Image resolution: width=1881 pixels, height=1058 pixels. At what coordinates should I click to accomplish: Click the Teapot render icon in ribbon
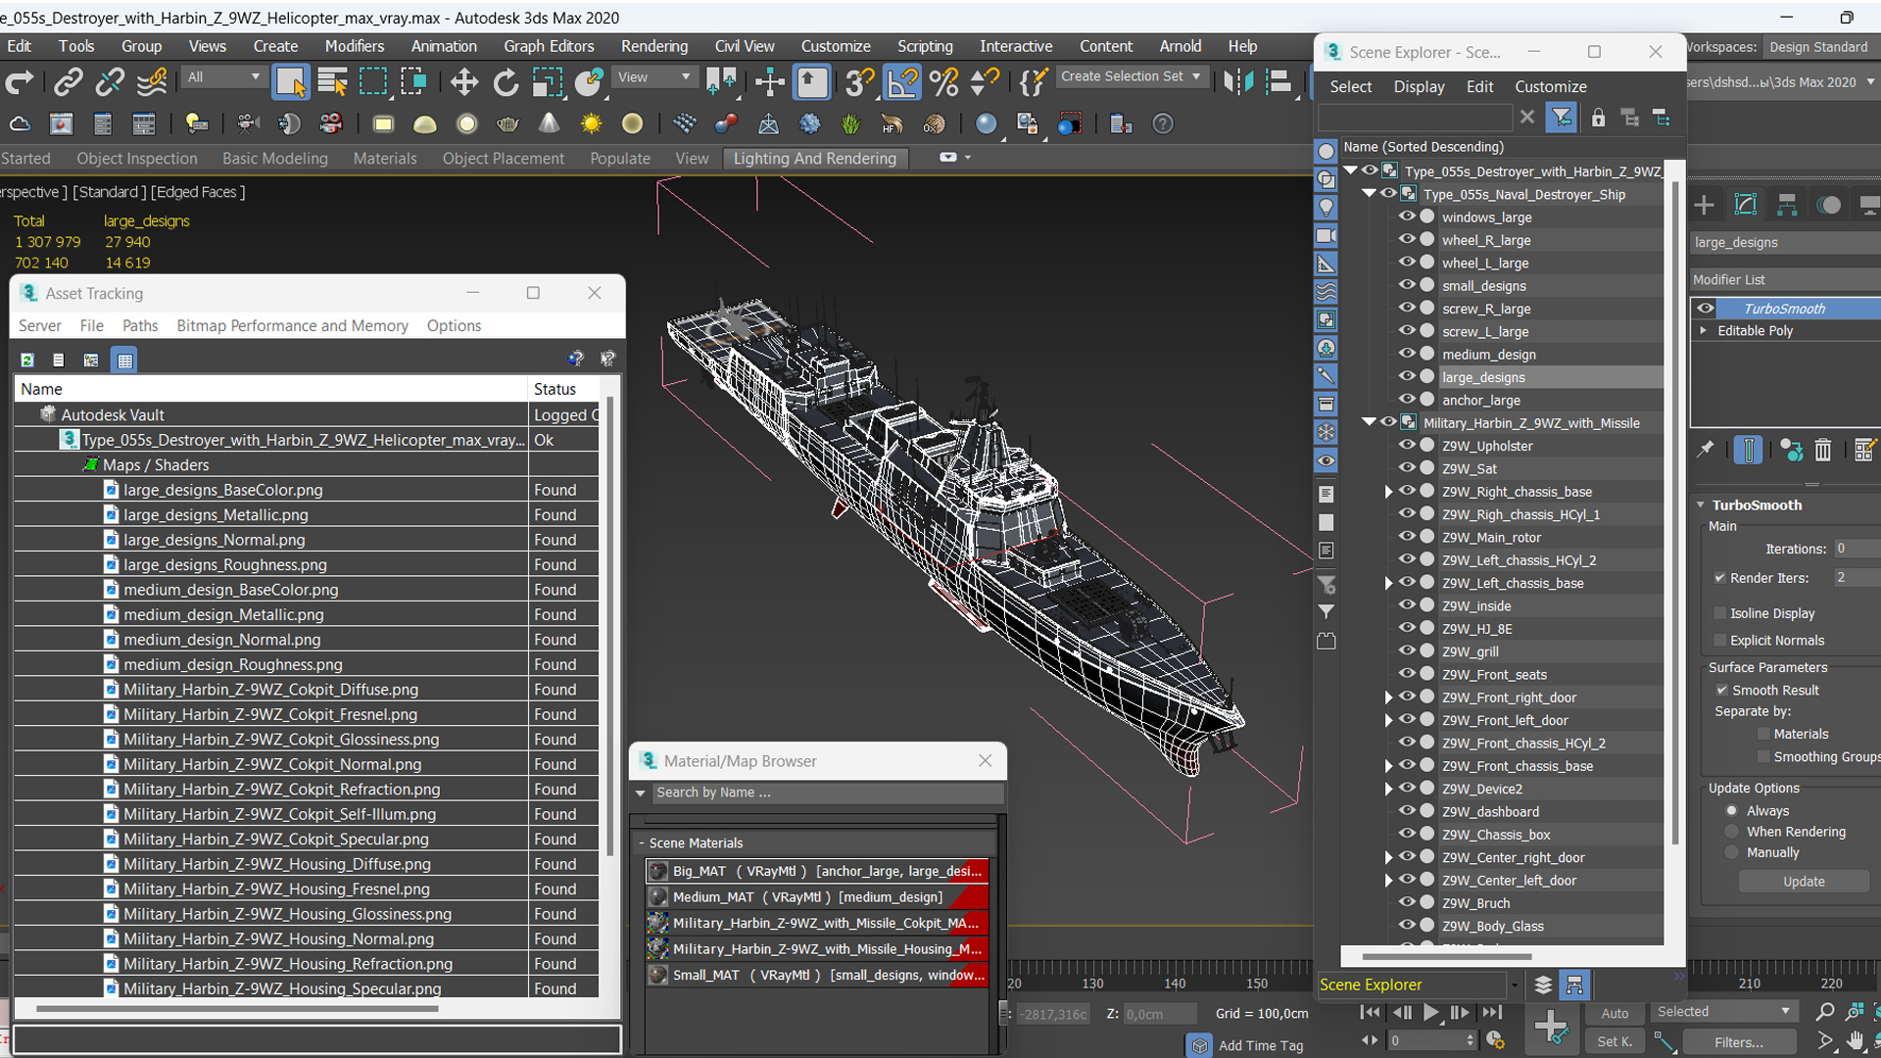click(507, 124)
